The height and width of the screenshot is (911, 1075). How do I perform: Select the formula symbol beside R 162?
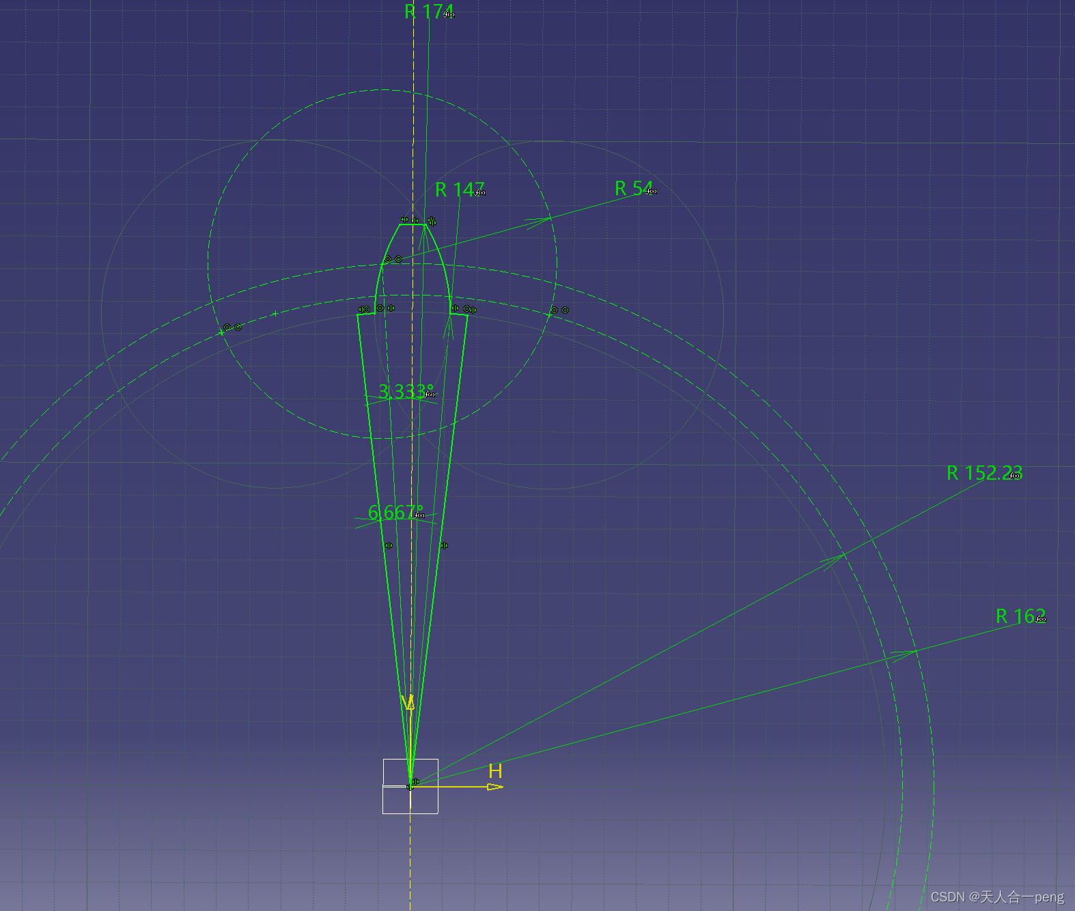pyautogui.click(x=1040, y=620)
